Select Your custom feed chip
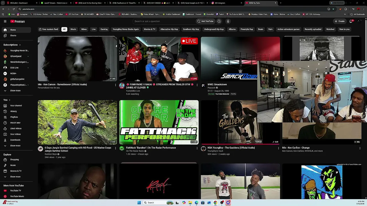Image resolution: width=367 pixels, height=206 pixels. 48,29
